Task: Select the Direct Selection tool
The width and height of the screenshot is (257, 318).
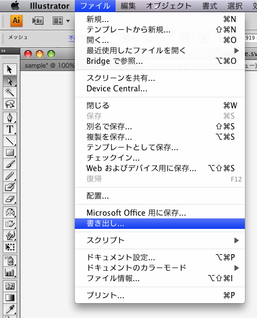Action: [9, 81]
